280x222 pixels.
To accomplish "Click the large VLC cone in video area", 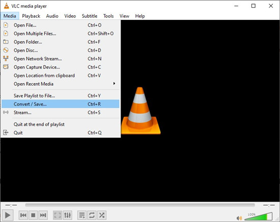I will 141,111.
